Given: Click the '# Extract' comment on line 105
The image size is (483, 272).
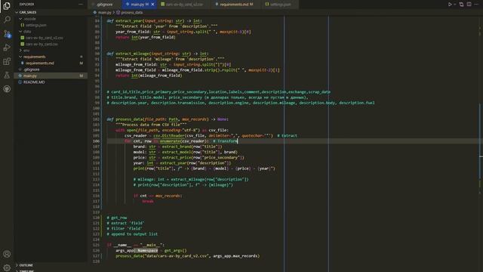Looking at the screenshot, I should click(287, 136).
